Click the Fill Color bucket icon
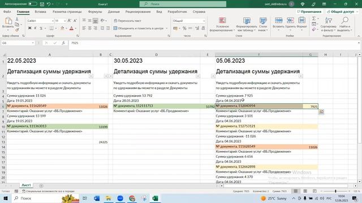This screenshot has height=203, width=362. 62,28
